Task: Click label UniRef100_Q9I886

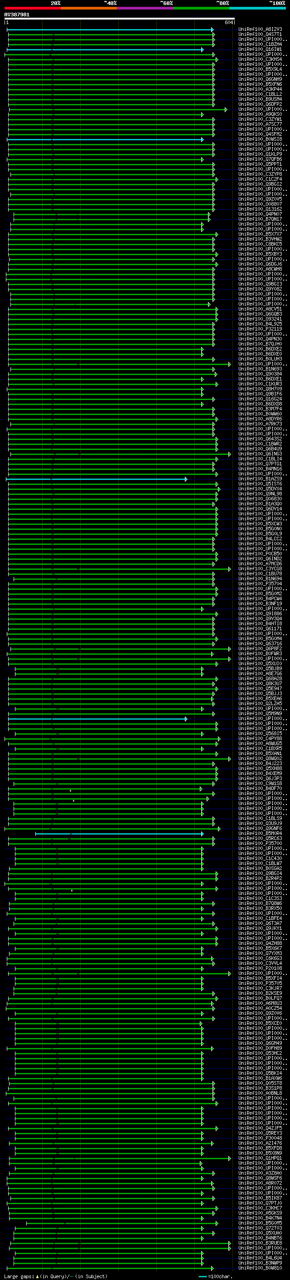Action: 260,614
